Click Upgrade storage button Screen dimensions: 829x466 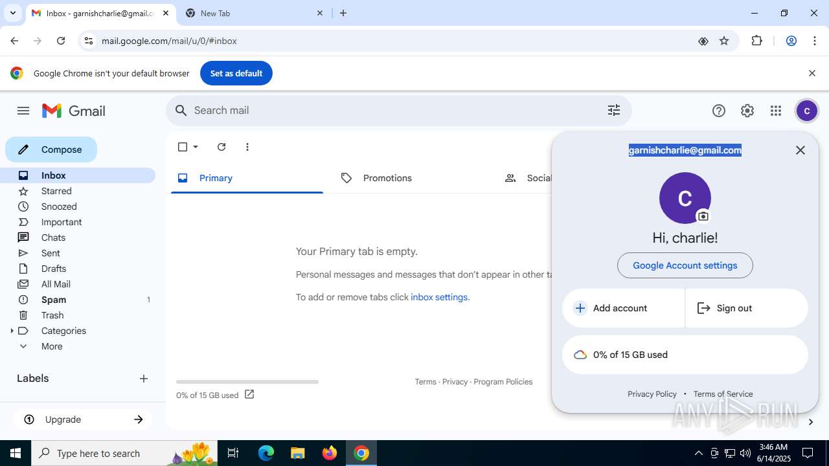[83, 419]
